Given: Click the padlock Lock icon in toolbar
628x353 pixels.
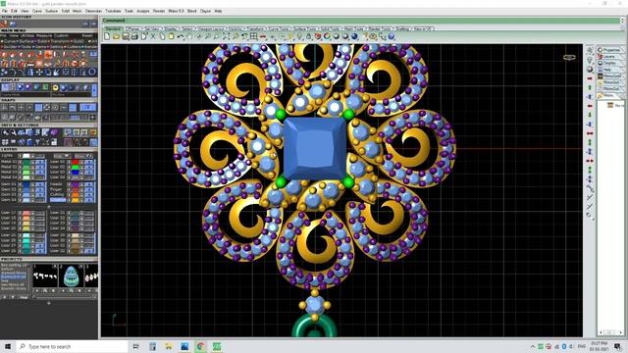Looking at the screenshot, I should coord(309,36).
